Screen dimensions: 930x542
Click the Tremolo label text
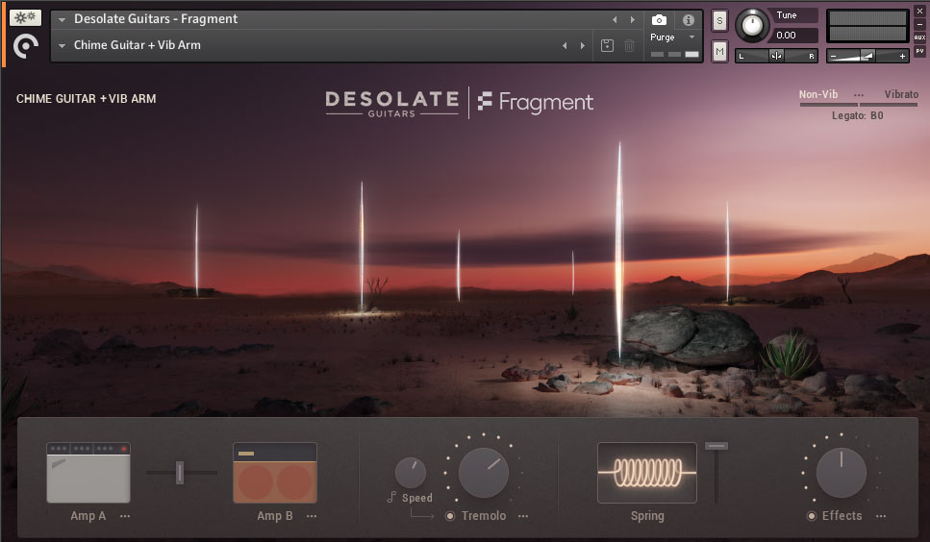pyautogui.click(x=484, y=516)
